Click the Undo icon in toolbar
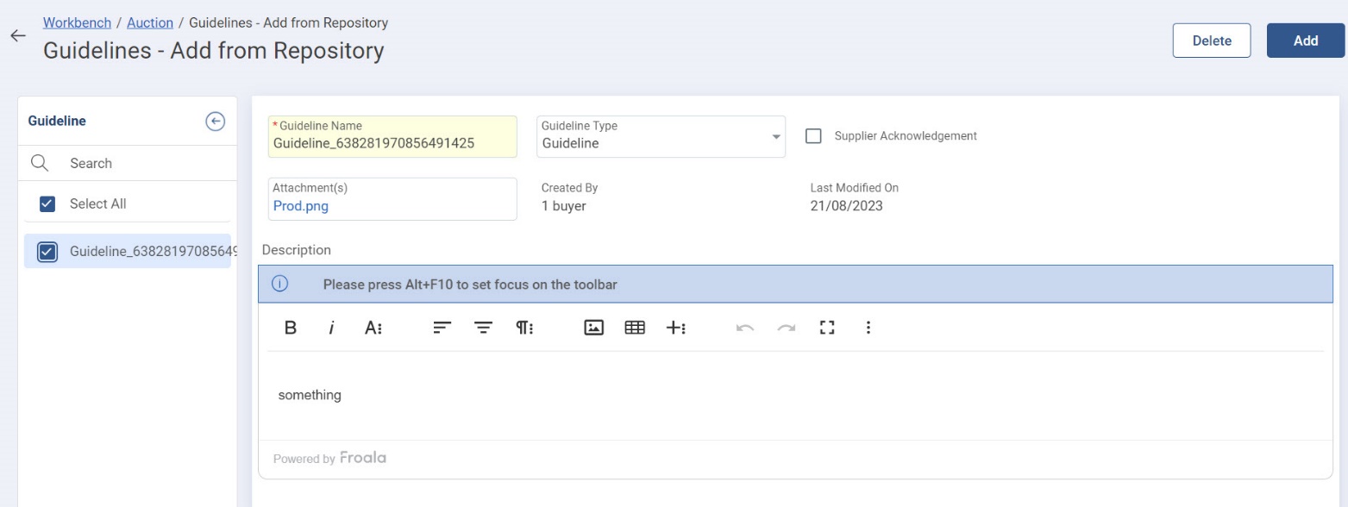Viewport: 1348px width, 507px height. [x=745, y=328]
